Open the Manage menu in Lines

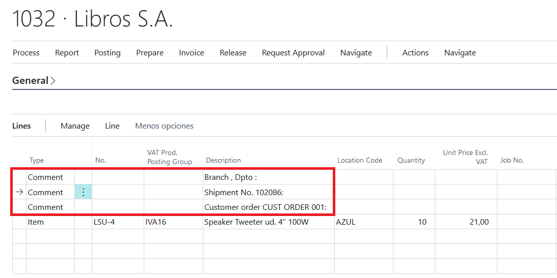pyautogui.click(x=75, y=126)
